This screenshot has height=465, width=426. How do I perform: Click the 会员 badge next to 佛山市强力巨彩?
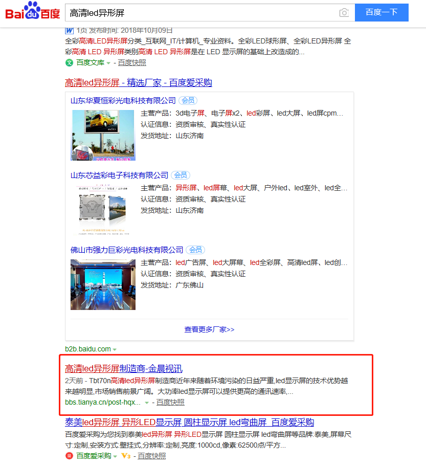195,250
